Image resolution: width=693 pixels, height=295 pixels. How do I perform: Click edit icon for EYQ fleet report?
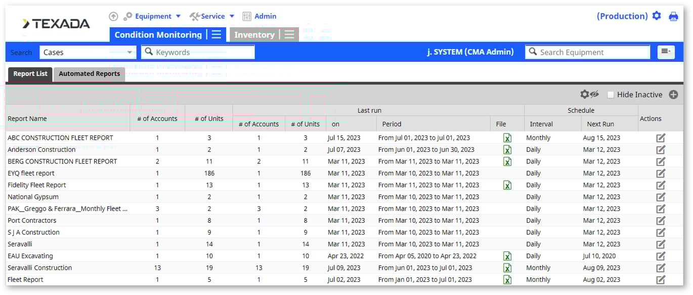(x=661, y=174)
